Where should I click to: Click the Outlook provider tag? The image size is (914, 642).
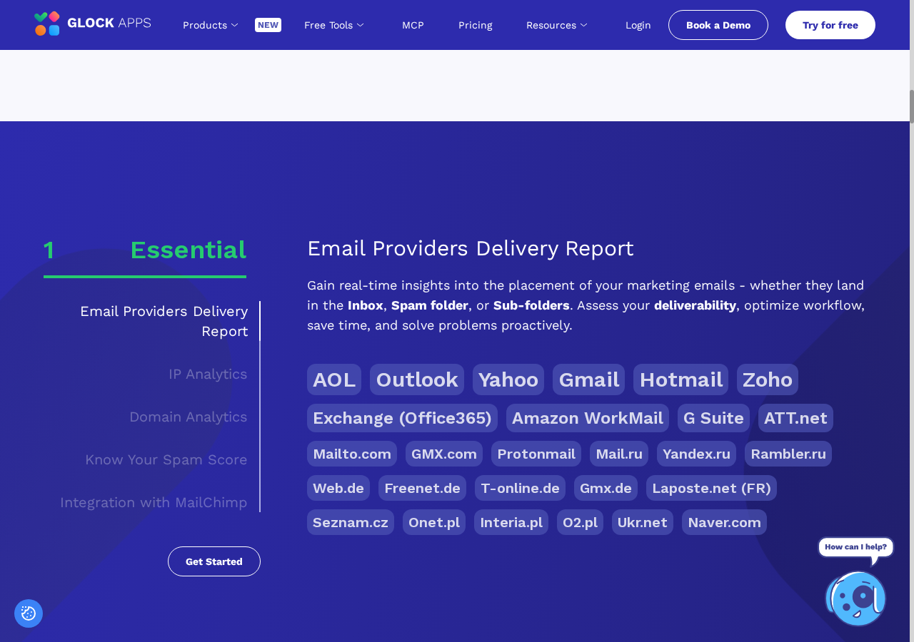coord(417,379)
